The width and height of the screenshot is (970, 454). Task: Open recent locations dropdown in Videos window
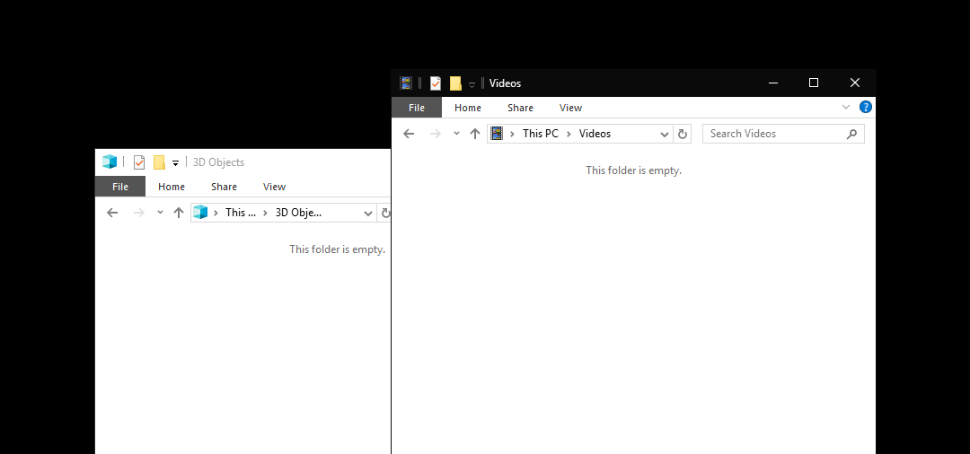coord(456,134)
